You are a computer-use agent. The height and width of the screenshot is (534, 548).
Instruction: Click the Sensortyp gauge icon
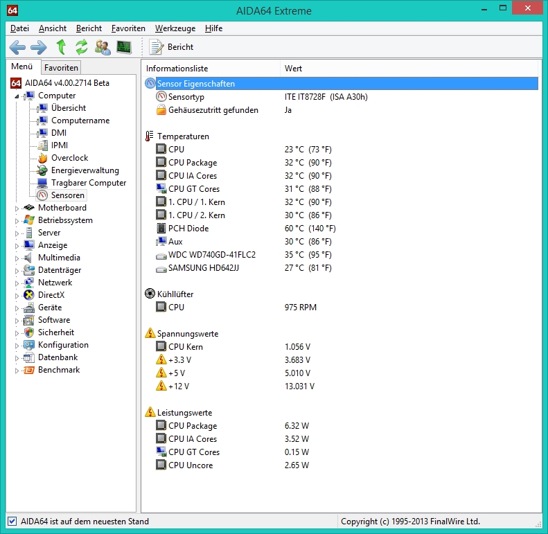pos(161,97)
